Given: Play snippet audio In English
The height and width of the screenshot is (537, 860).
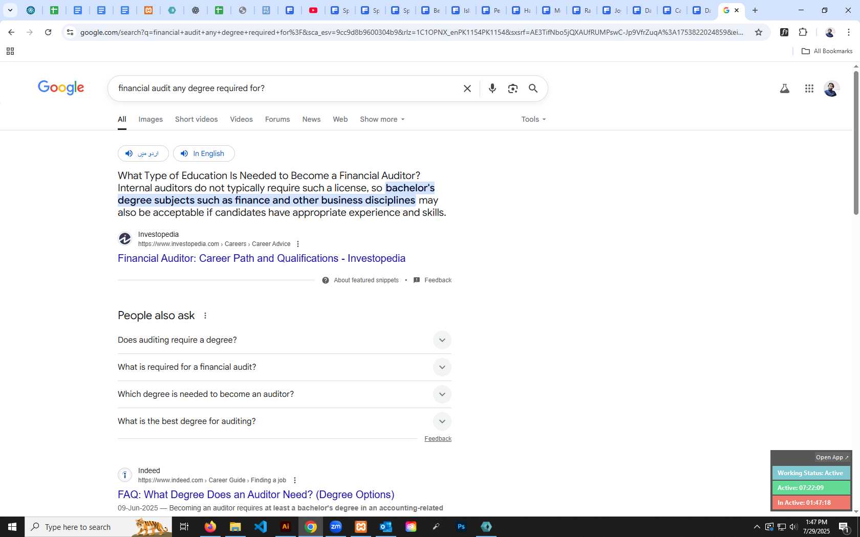Looking at the screenshot, I should pyautogui.click(x=204, y=153).
